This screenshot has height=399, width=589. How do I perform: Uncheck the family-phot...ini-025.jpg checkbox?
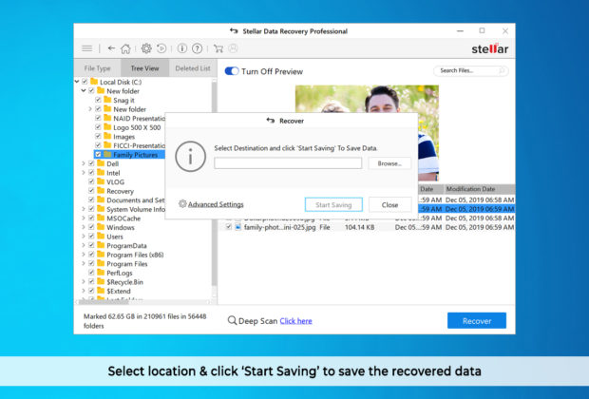click(228, 226)
